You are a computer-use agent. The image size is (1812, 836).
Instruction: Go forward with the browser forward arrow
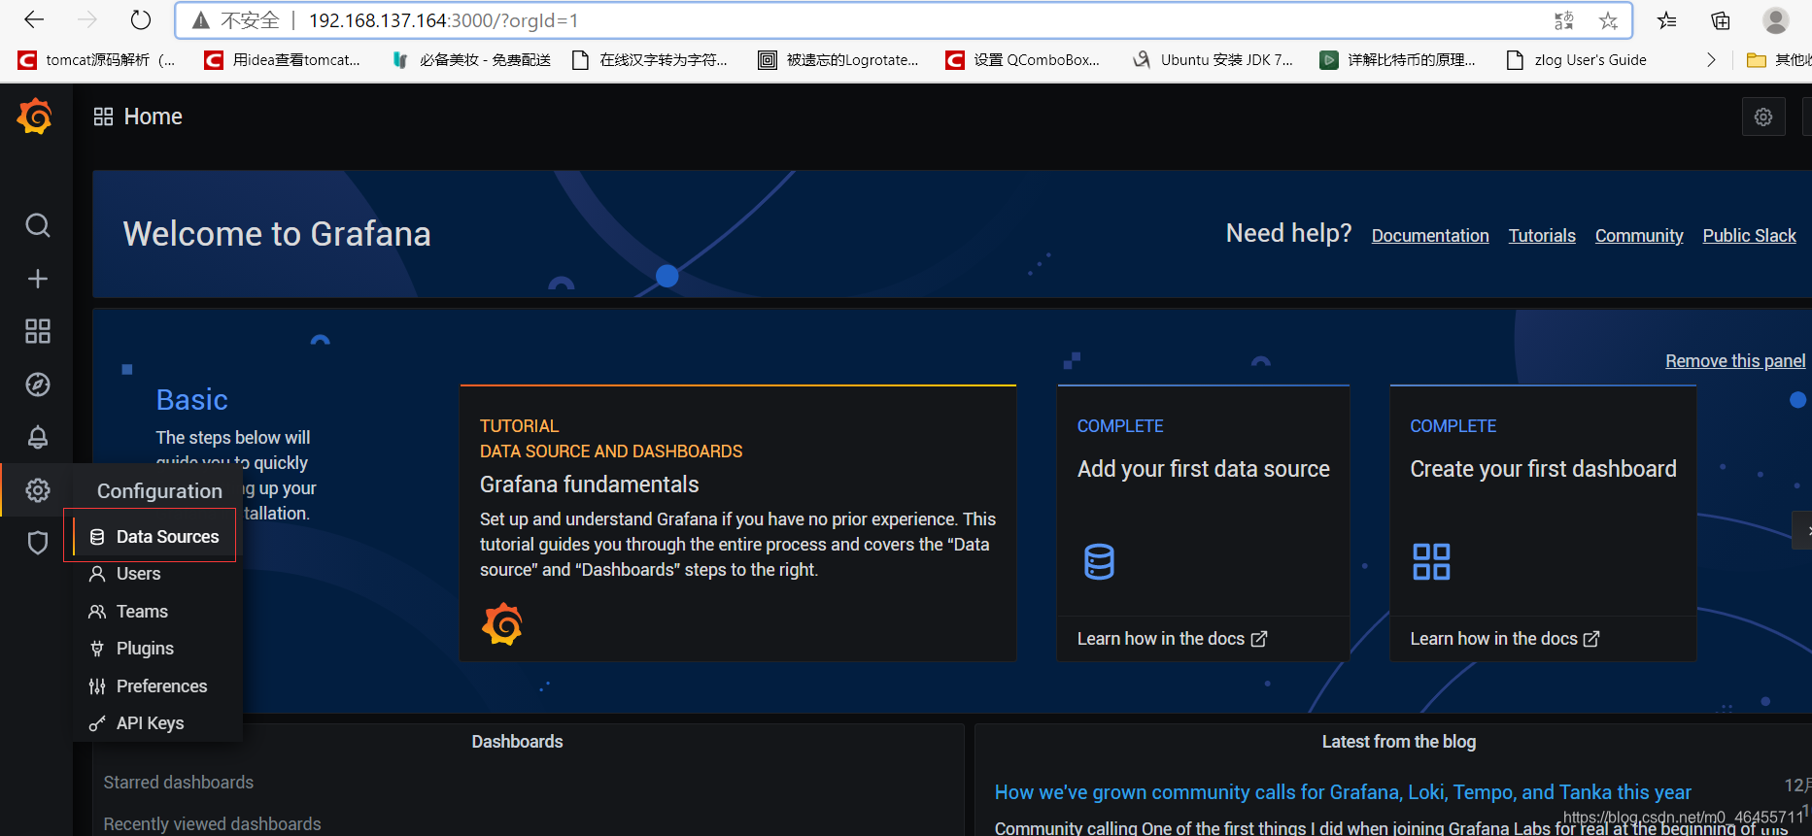coord(87,19)
